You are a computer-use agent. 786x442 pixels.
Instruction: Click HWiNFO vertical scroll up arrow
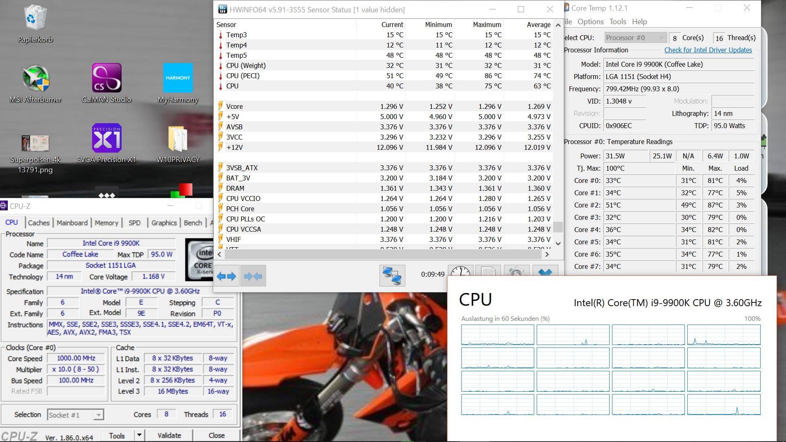558,25
